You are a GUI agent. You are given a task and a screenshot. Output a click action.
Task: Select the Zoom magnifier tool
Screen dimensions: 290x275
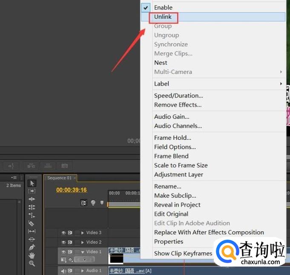coord(32,263)
